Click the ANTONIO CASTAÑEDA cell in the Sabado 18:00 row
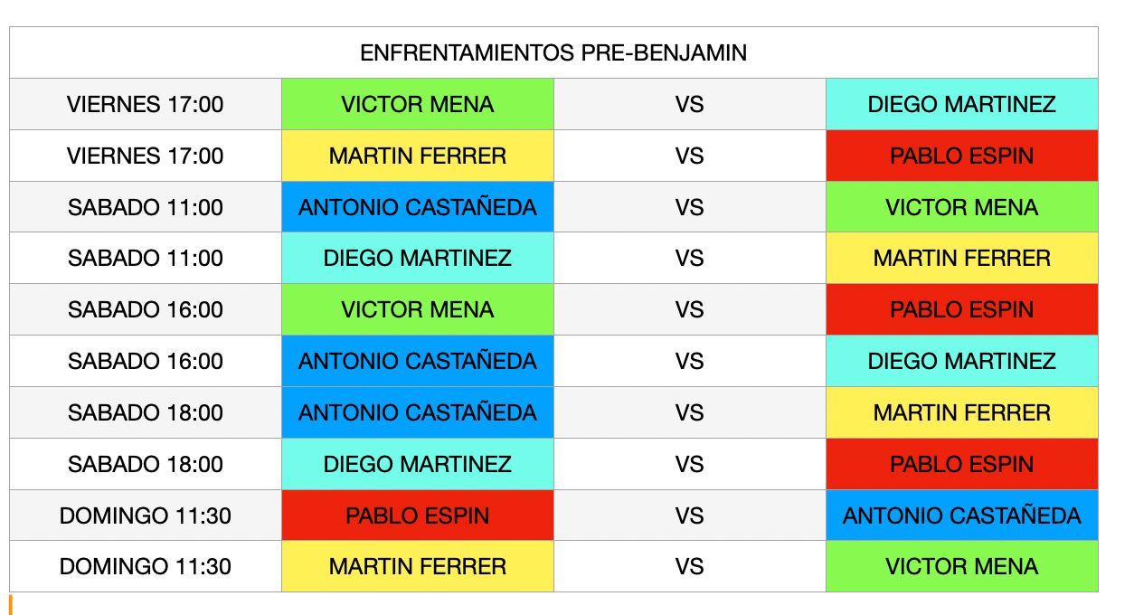This screenshot has width=1134, height=615. (417, 412)
